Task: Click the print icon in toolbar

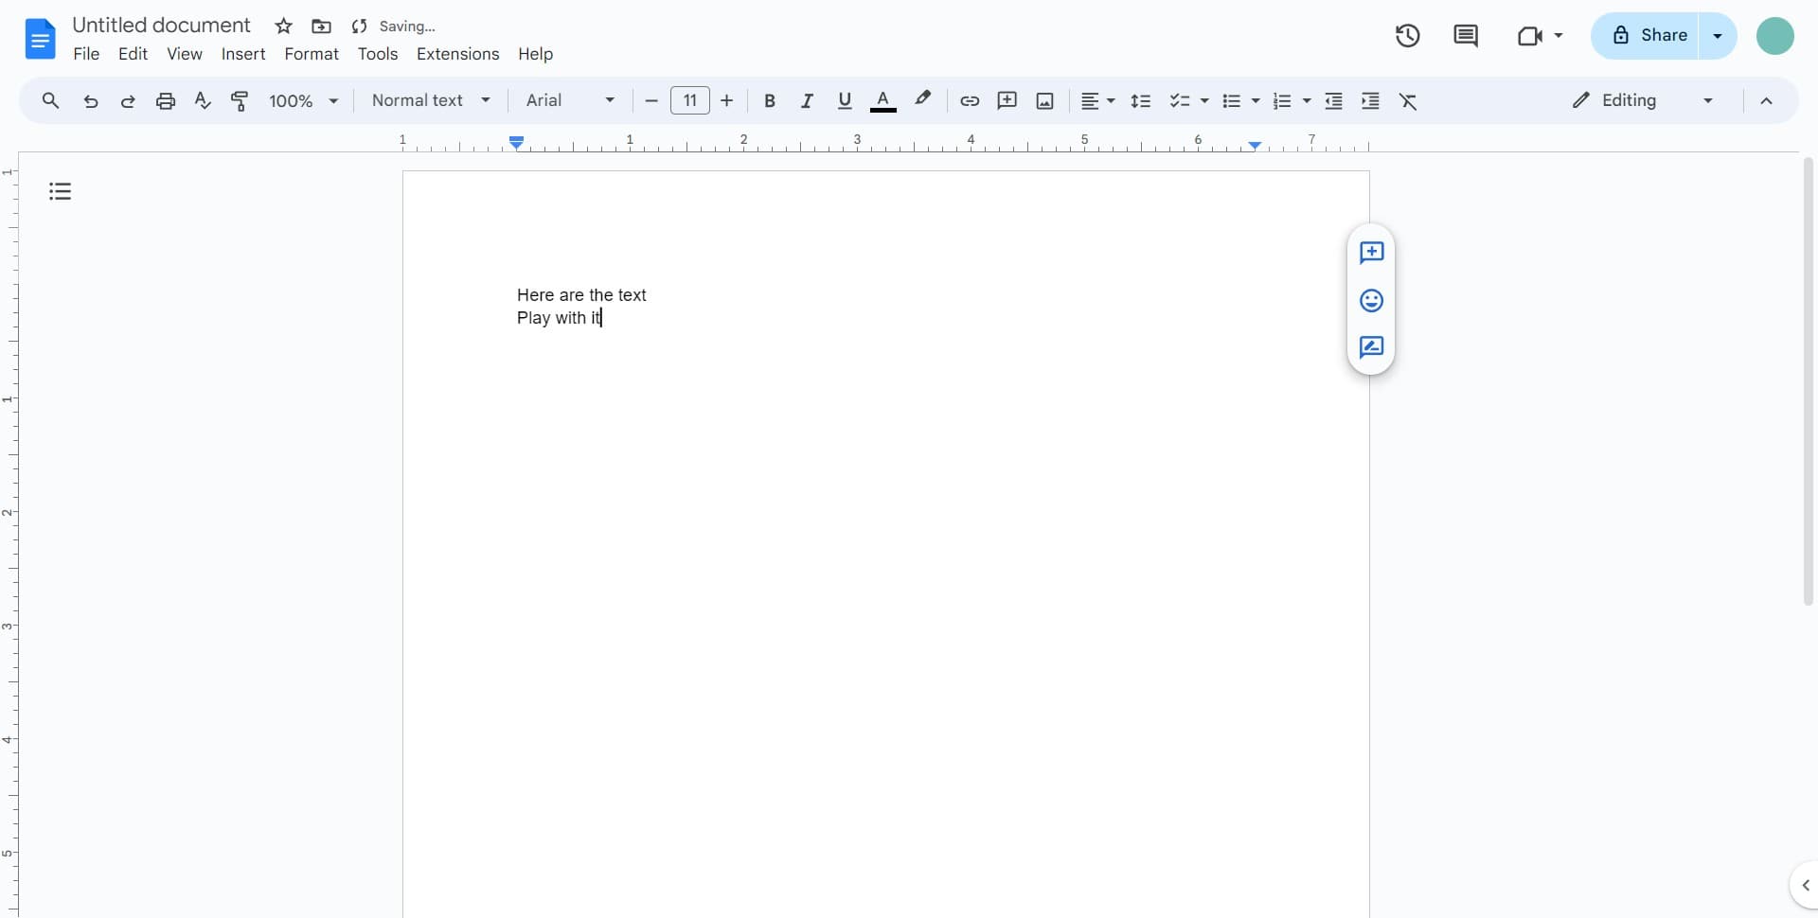Action: pos(166,101)
